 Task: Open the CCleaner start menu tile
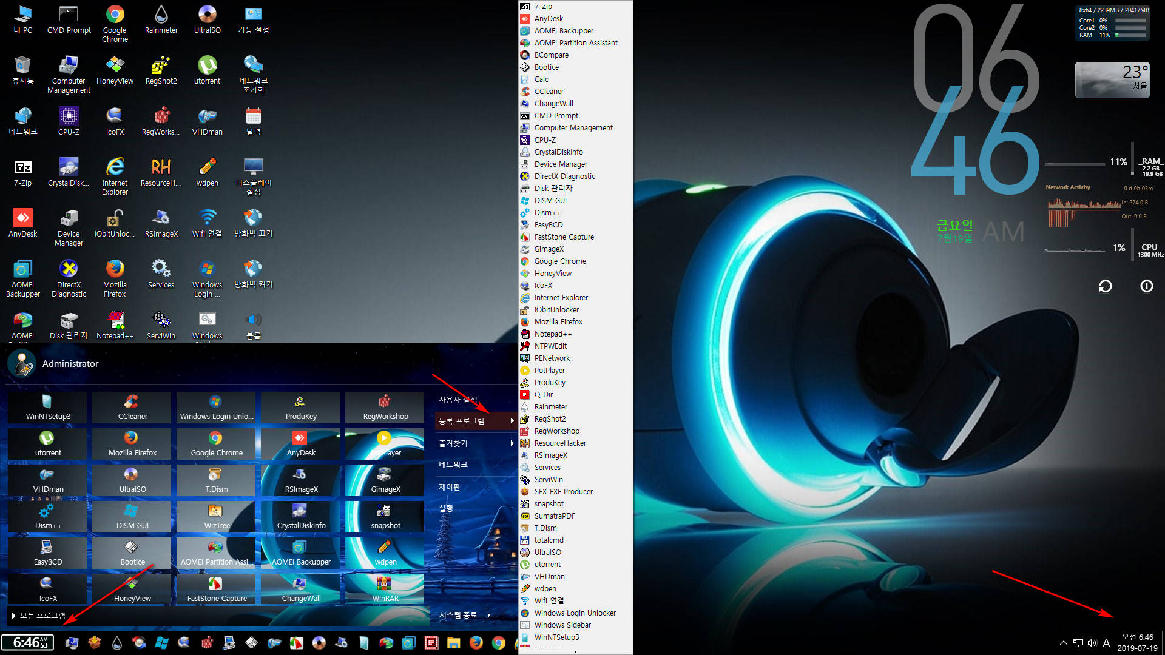click(x=132, y=408)
